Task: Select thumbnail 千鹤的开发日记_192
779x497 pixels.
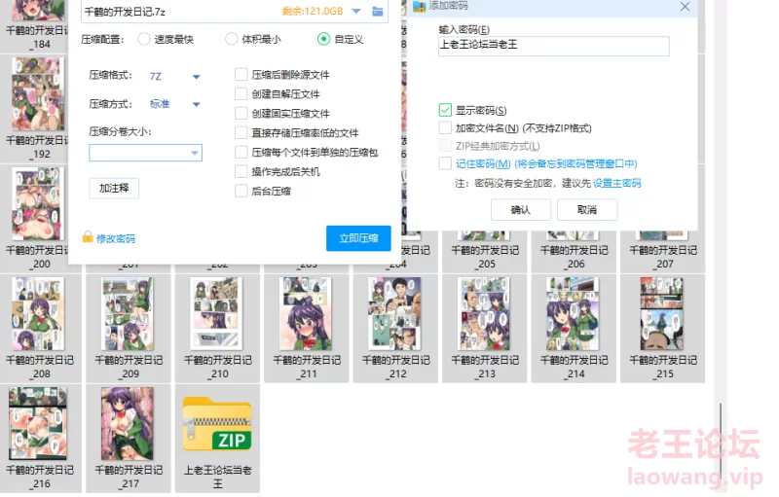Action: (38, 94)
